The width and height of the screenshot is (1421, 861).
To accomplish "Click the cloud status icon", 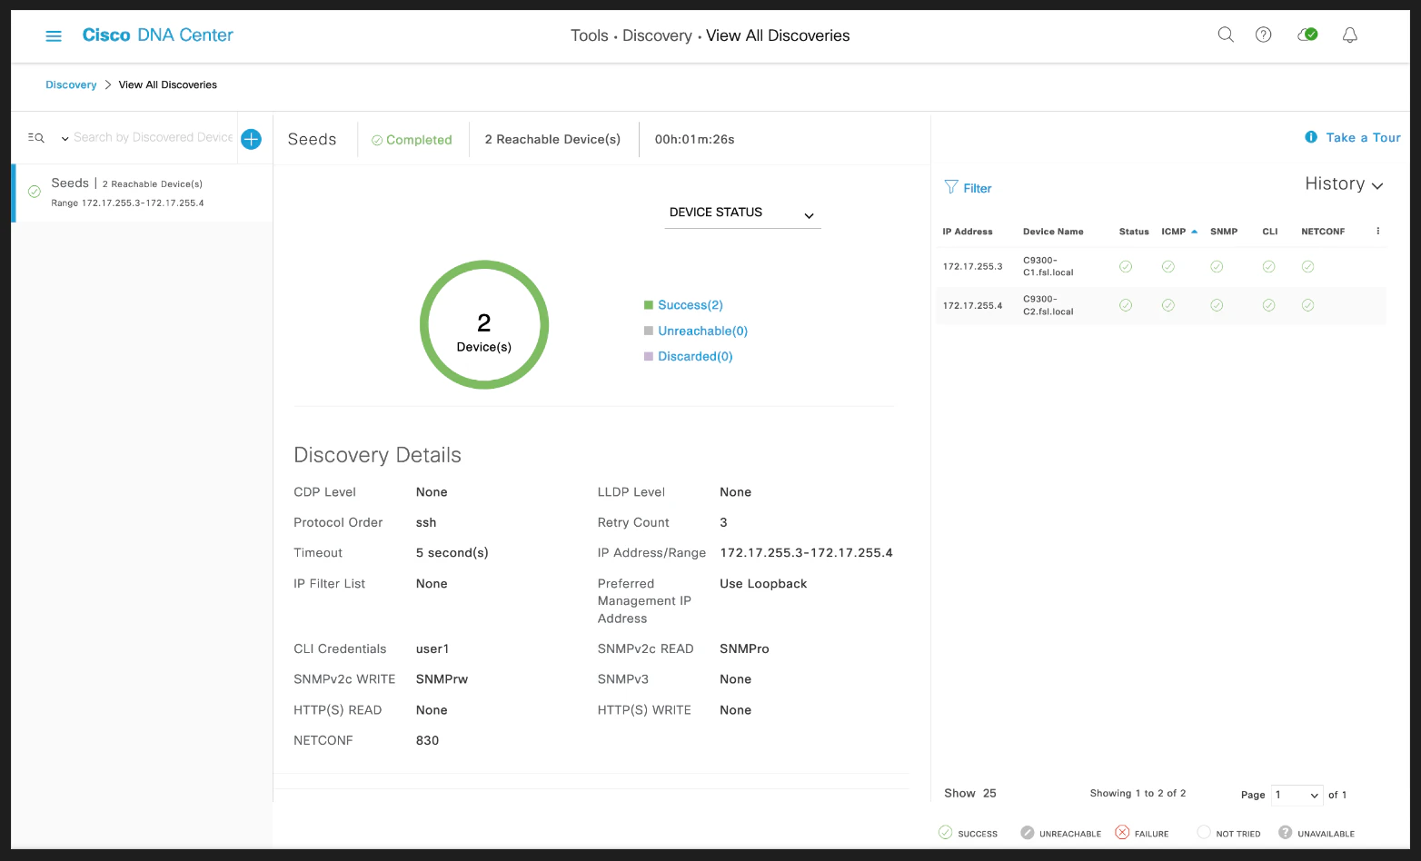I will (x=1307, y=35).
